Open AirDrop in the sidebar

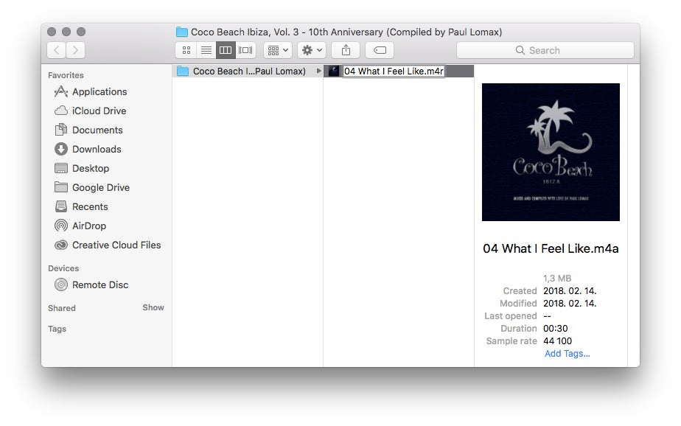point(89,226)
